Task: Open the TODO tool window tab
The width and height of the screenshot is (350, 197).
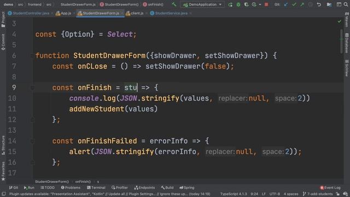Action: pos(48,188)
